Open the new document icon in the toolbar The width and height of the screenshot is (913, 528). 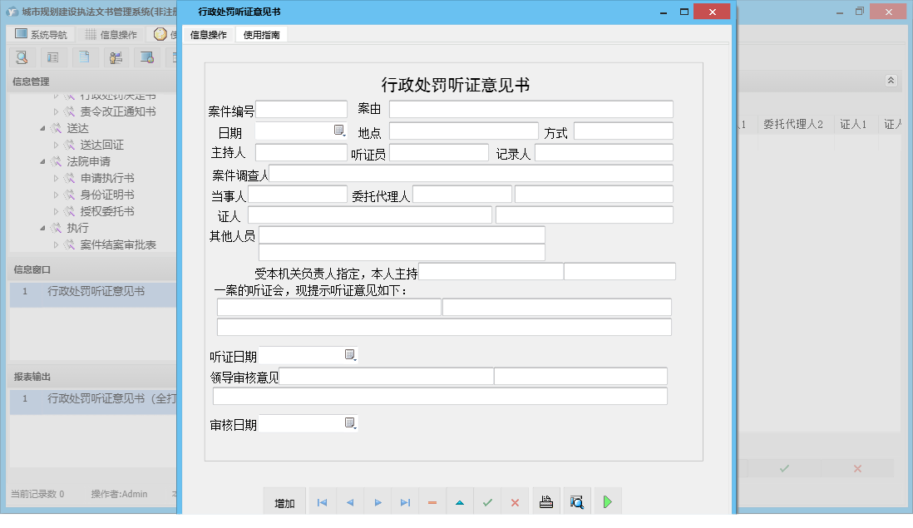84,57
